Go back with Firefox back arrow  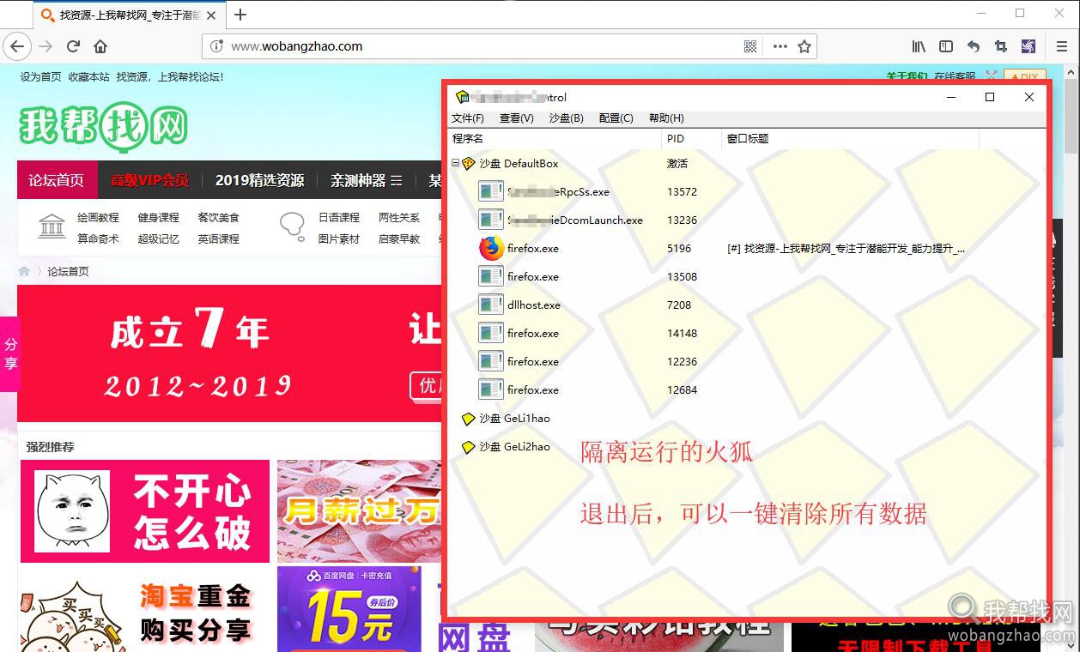tap(17, 46)
